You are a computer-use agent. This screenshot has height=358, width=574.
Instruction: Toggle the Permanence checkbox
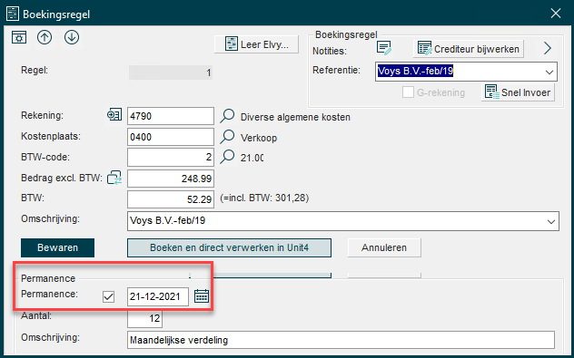click(x=108, y=296)
